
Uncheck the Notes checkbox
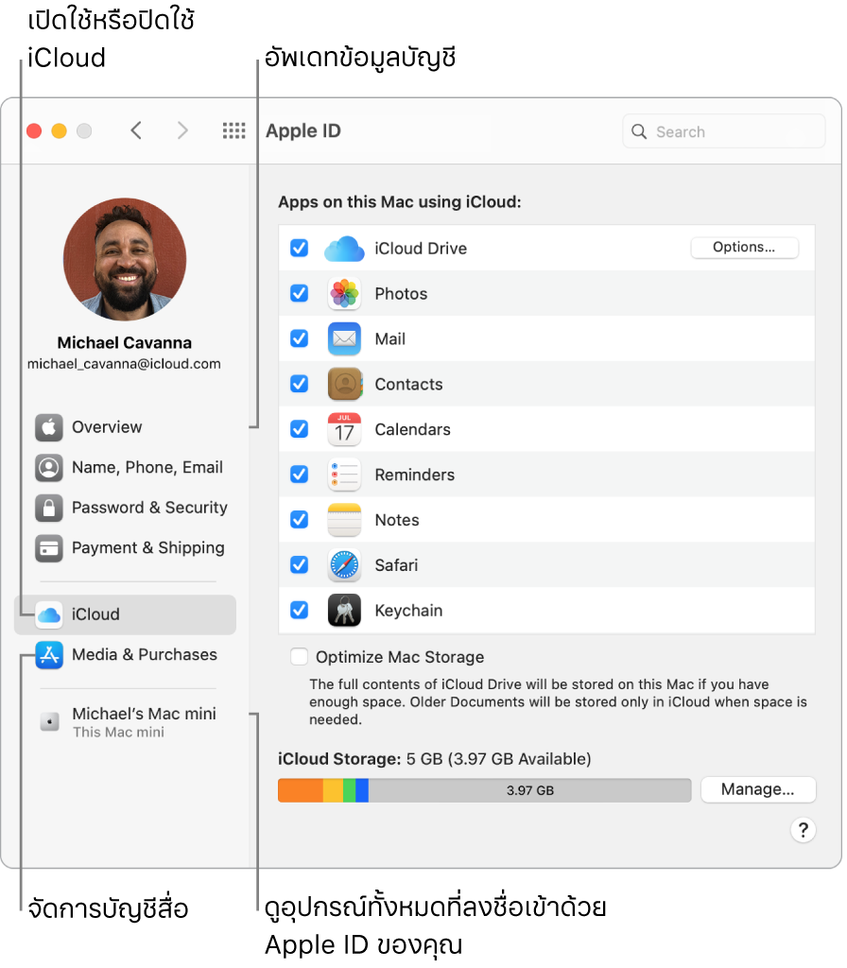click(300, 519)
